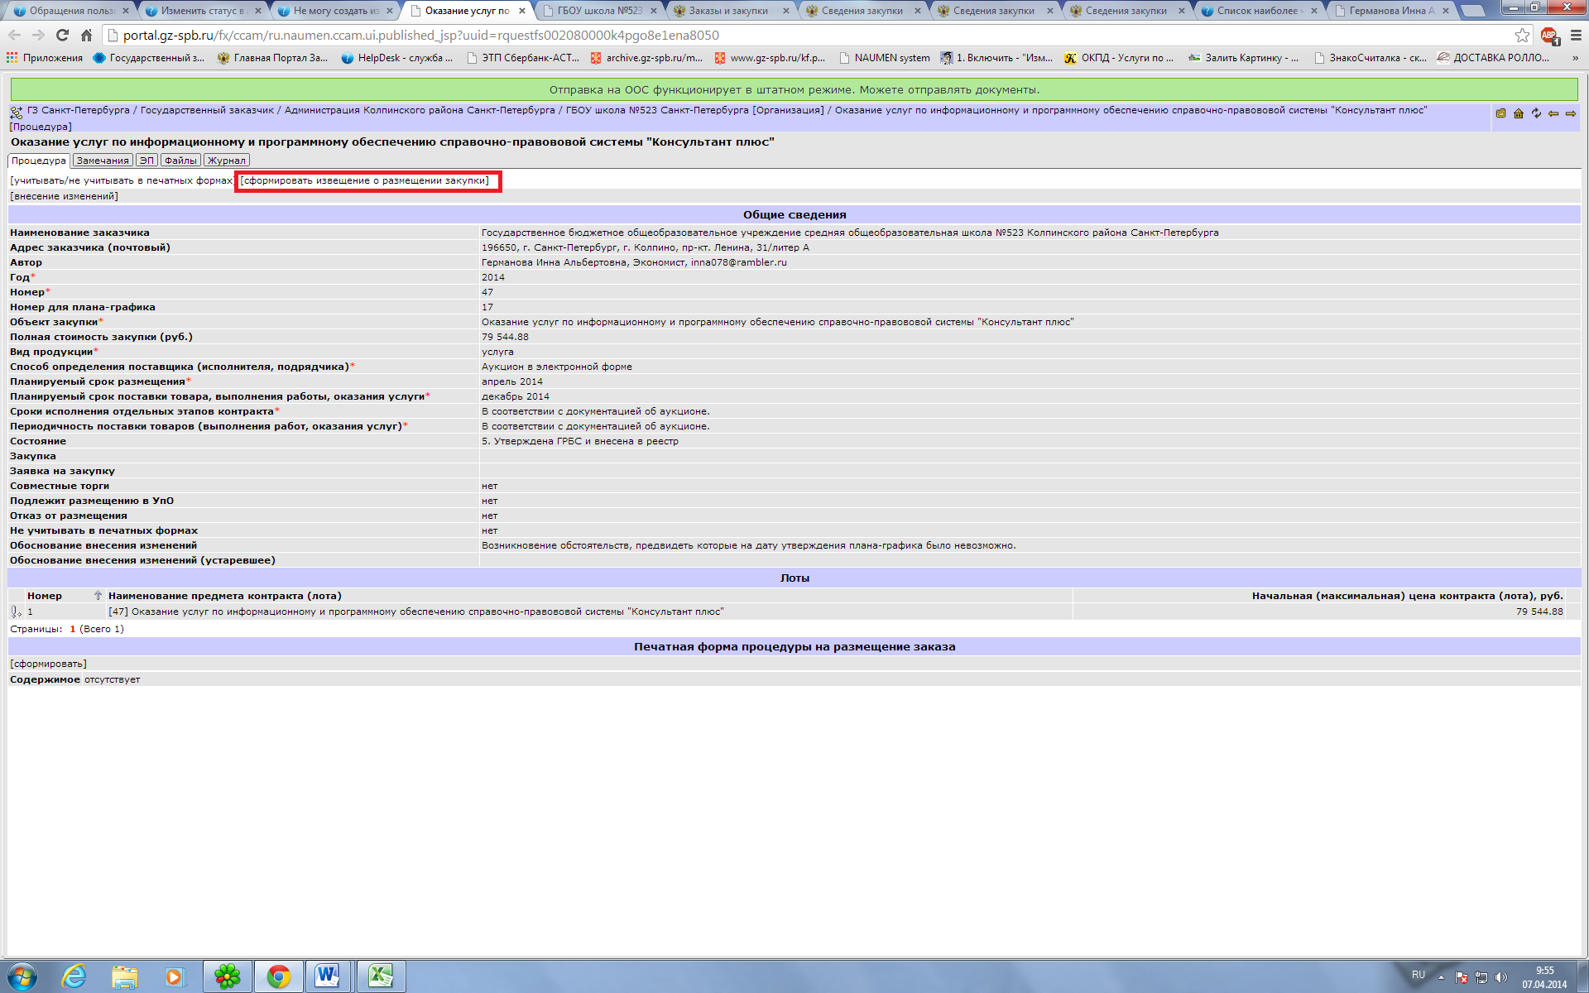Click the breadcrumb tree icon before ГЗ Санкт-Петербурга

point(17,112)
